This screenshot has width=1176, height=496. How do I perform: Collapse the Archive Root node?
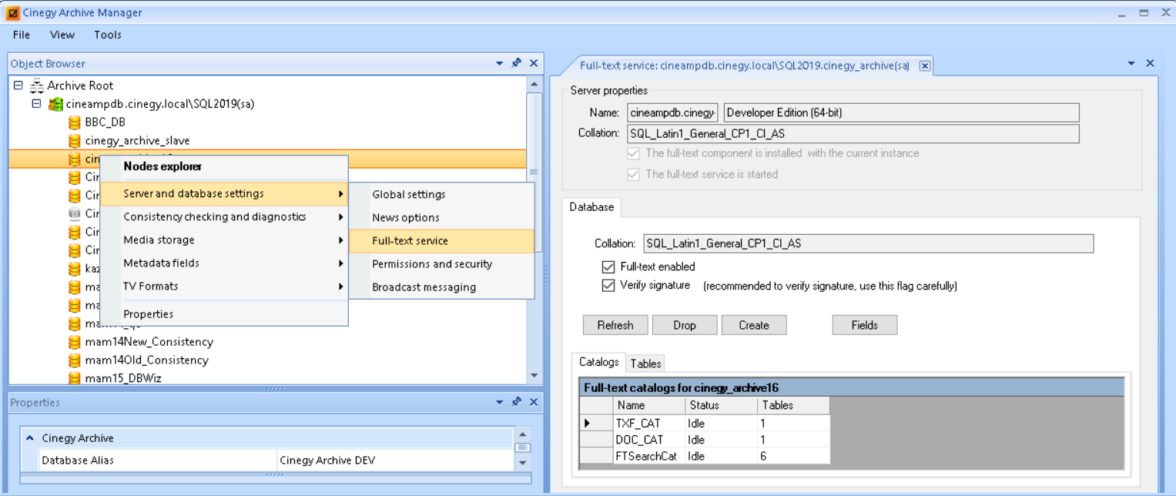pyautogui.click(x=18, y=85)
